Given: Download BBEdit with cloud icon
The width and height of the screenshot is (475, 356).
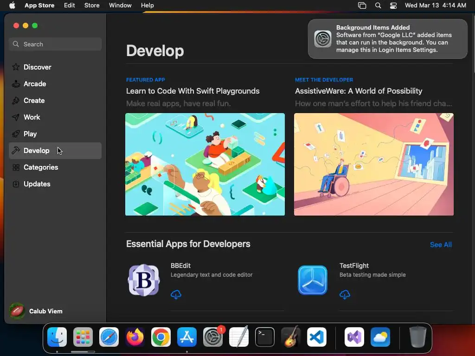Looking at the screenshot, I should (x=176, y=294).
